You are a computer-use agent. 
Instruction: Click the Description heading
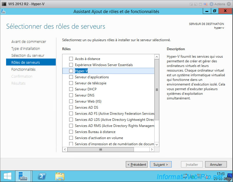176,49
